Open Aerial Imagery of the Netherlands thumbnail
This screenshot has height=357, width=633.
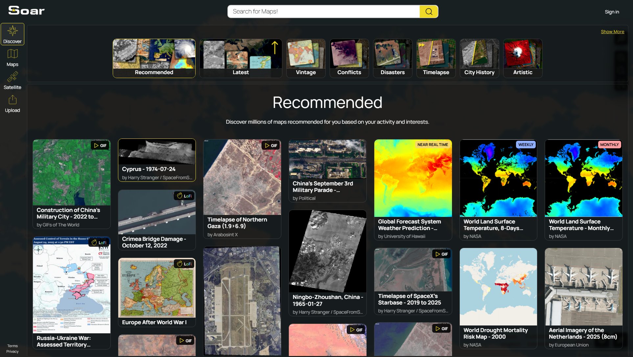[584, 287]
